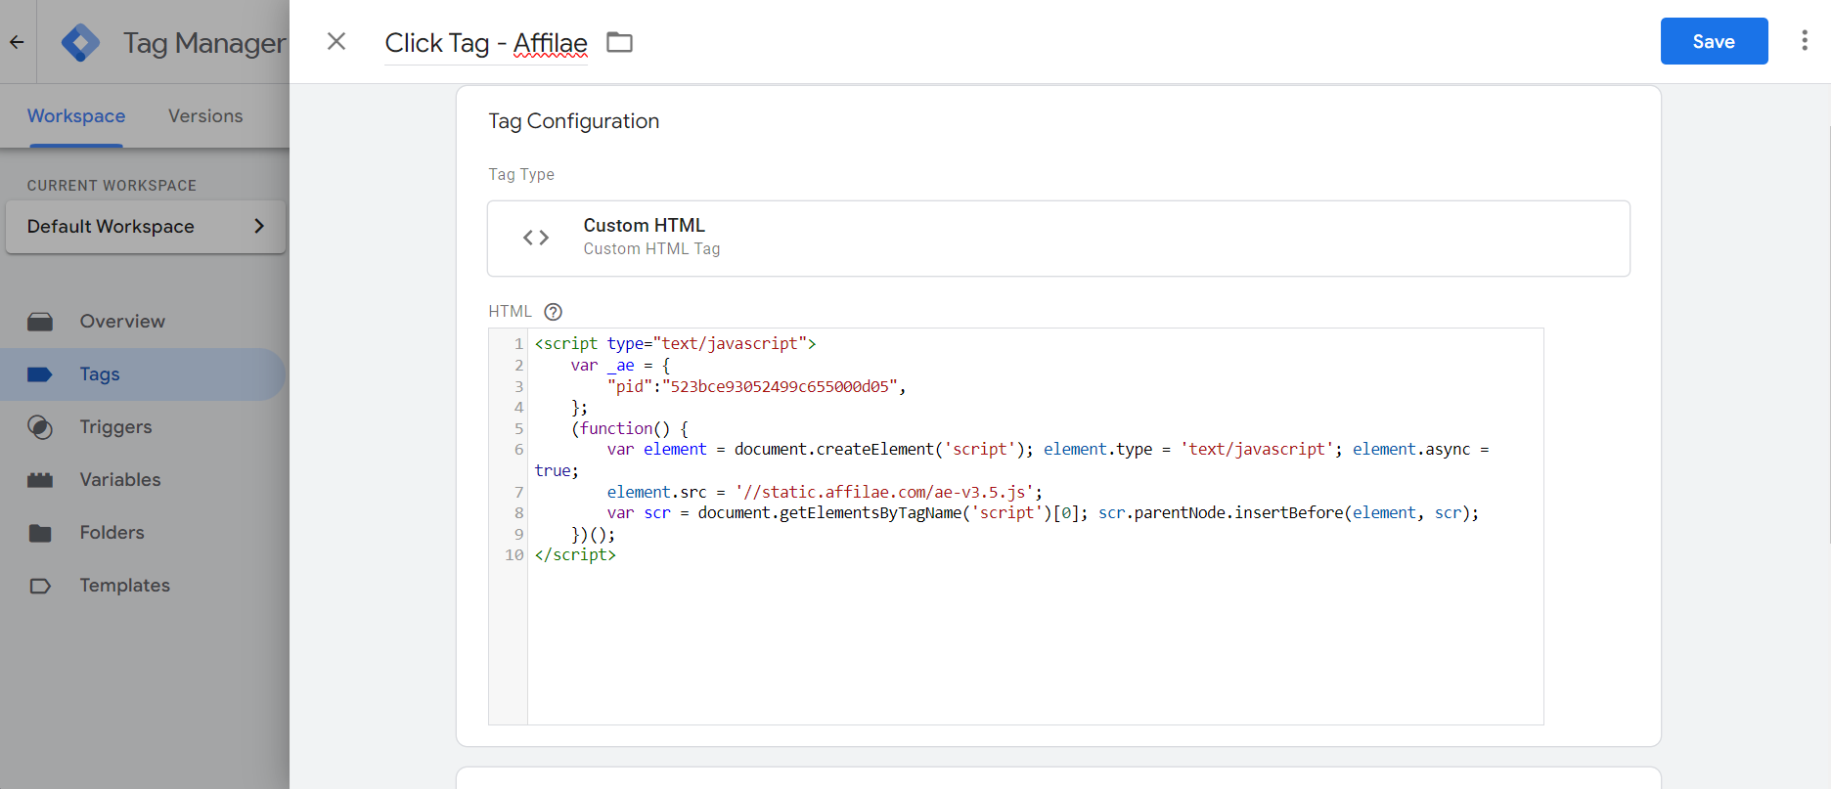Image resolution: width=1831 pixels, height=789 pixels.
Task: Click the CURRENT WORKSPACE label
Action: coord(112,186)
